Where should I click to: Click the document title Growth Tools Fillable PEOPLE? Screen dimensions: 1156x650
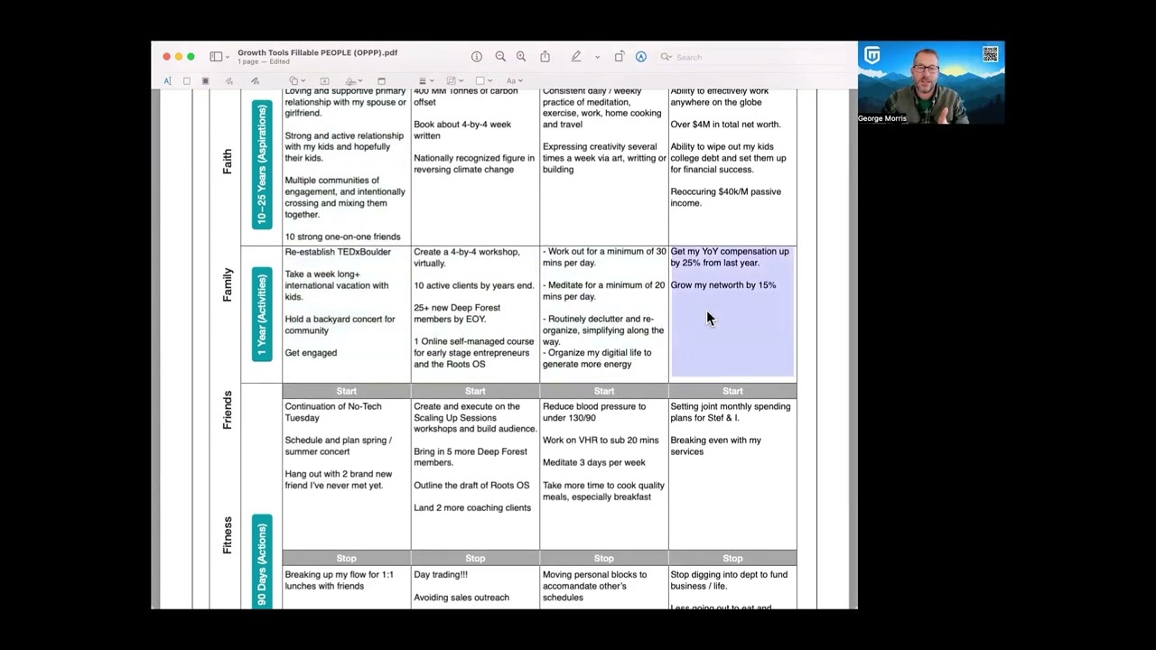317,52
